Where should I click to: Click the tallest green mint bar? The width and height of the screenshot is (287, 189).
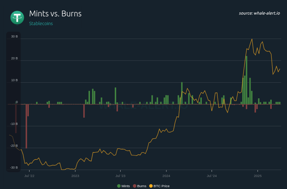click(x=247, y=80)
